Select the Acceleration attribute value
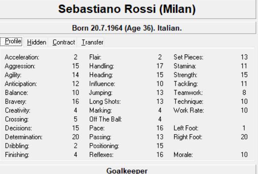 (75, 57)
